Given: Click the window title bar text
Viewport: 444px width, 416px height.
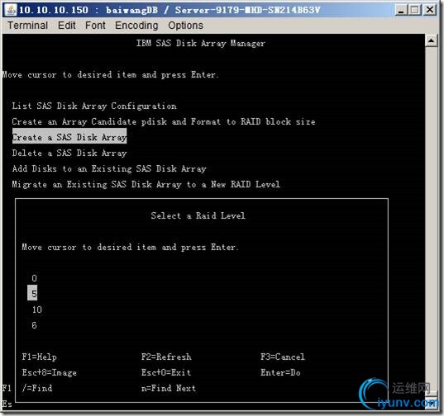Looking at the screenshot, I should (169, 10).
